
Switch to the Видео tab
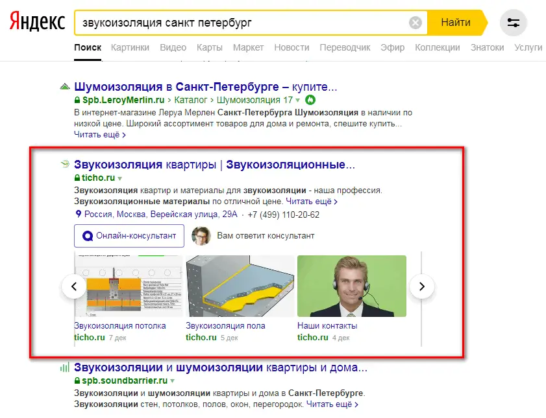click(x=173, y=47)
